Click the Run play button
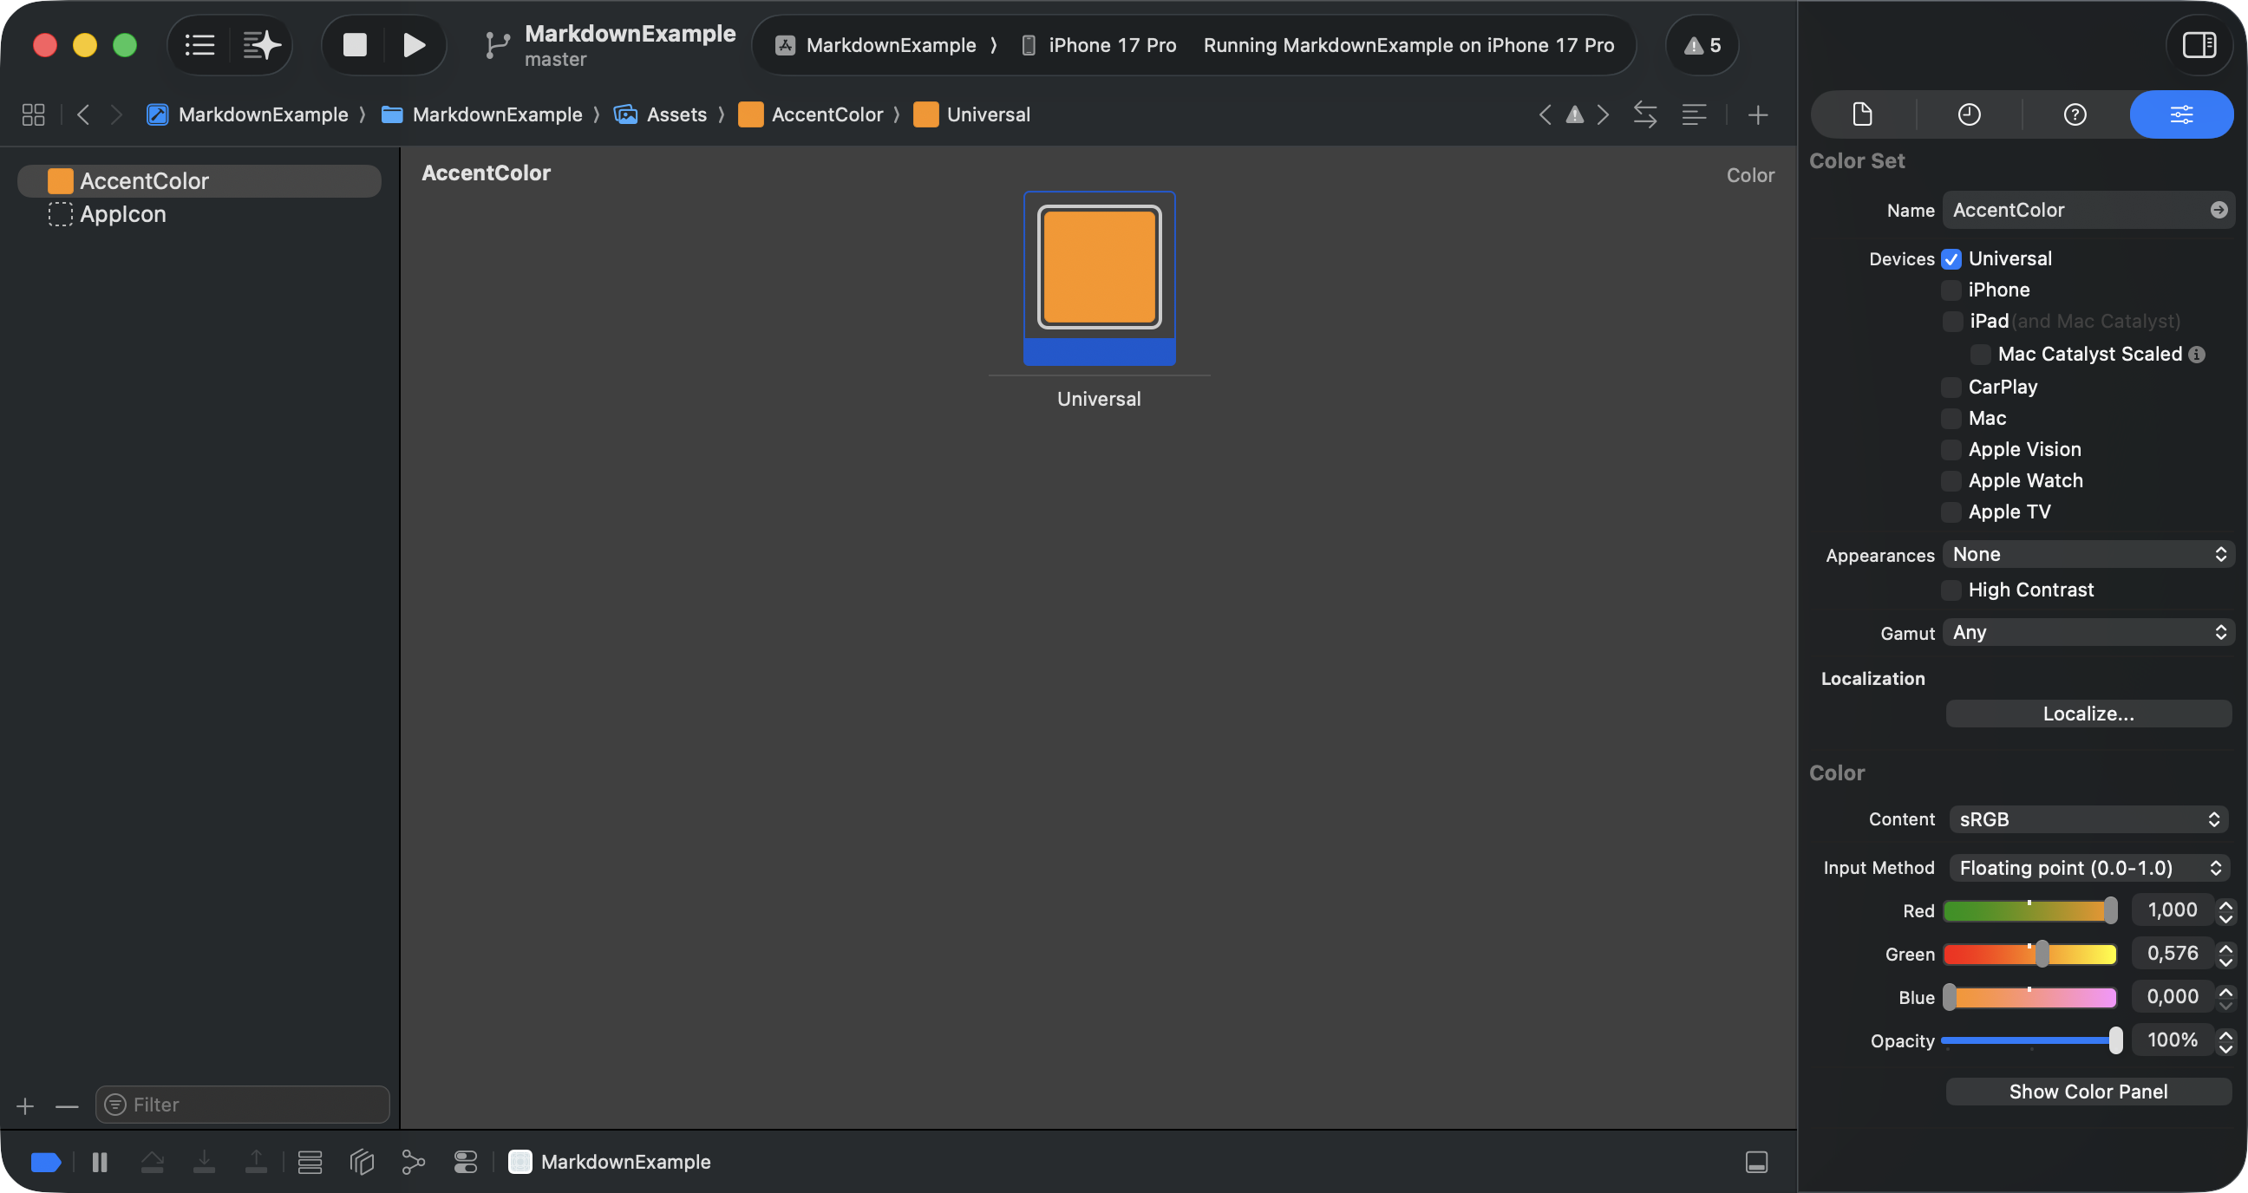The image size is (2248, 1193). click(414, 44)
